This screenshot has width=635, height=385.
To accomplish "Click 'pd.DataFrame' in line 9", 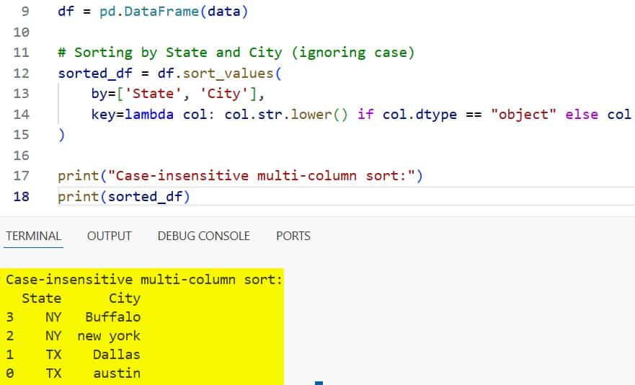I will coord(149,12).
